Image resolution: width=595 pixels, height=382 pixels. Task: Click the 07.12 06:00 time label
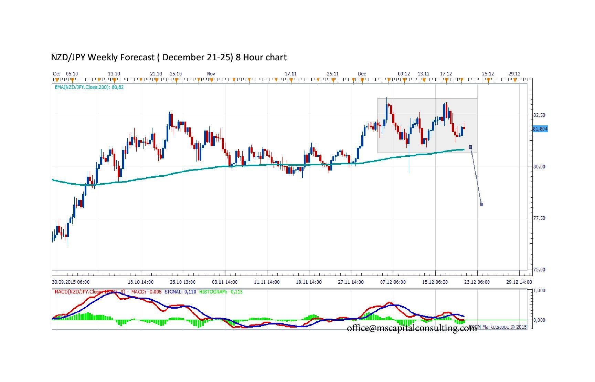(x=393, y=282)
